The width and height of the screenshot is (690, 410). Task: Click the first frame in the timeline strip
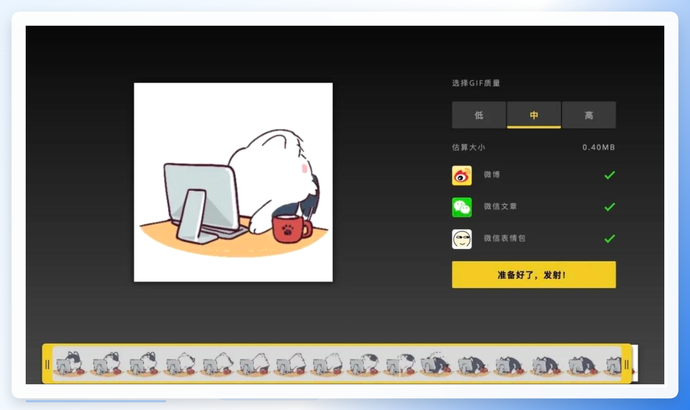(x=70, y=364)
